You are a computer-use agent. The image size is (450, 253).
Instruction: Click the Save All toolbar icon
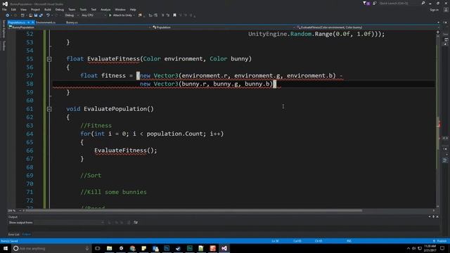41,15
